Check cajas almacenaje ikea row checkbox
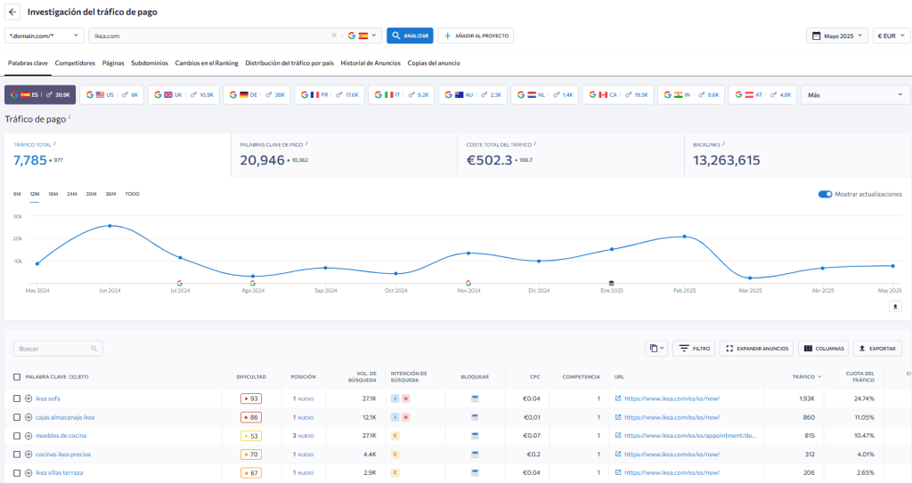 coord(17,417)
